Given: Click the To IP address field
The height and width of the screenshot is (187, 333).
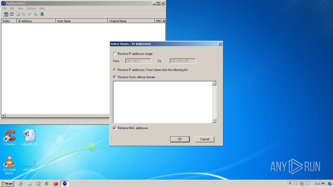Looking at the screenshot, I should [183, 61].
